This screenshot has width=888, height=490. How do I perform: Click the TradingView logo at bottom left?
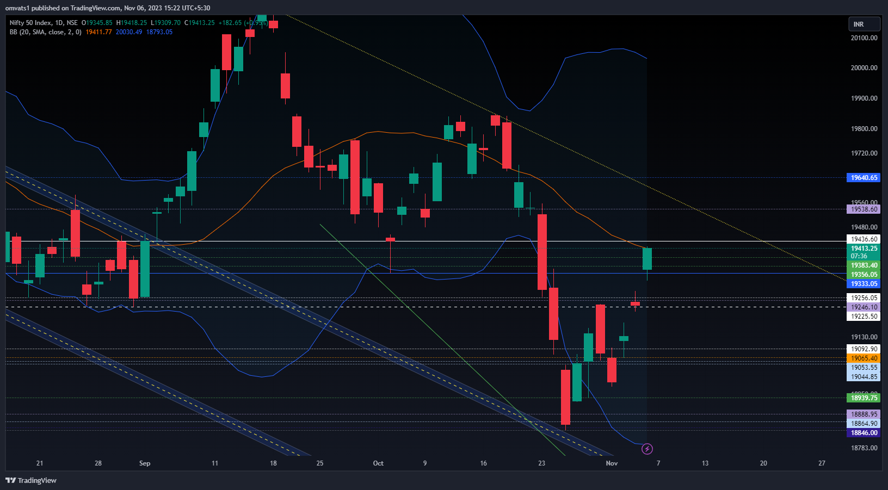(31, 480)
